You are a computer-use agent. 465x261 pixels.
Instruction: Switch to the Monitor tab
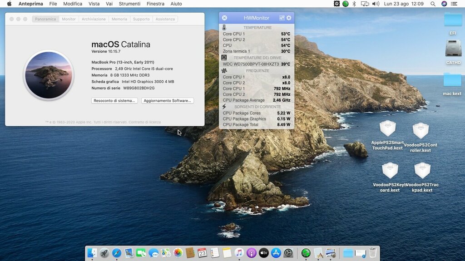pyautogui.click(x=69, y=19)
